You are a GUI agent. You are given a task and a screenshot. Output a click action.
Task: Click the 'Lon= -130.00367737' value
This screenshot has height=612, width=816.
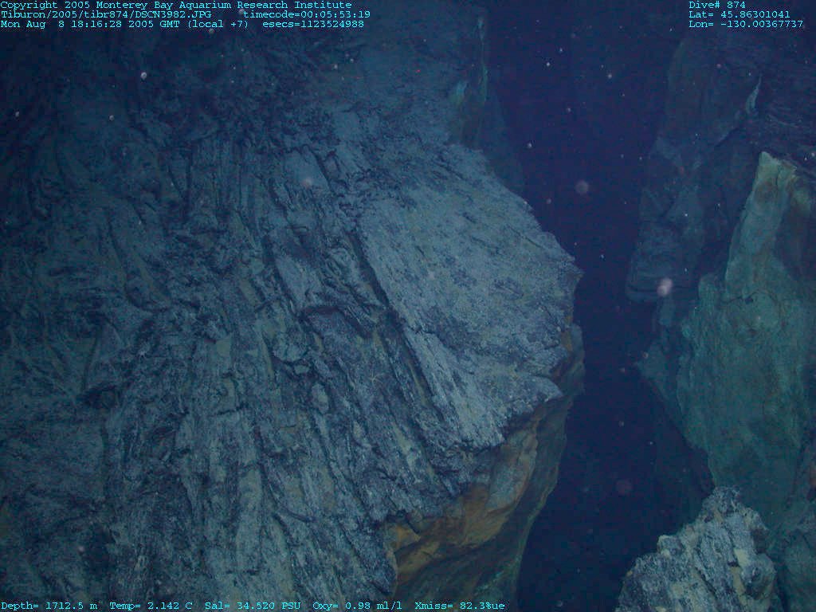point(745,24)
